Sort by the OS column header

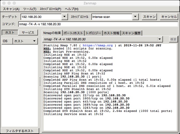pyautogui.click(x=7, y=41)
